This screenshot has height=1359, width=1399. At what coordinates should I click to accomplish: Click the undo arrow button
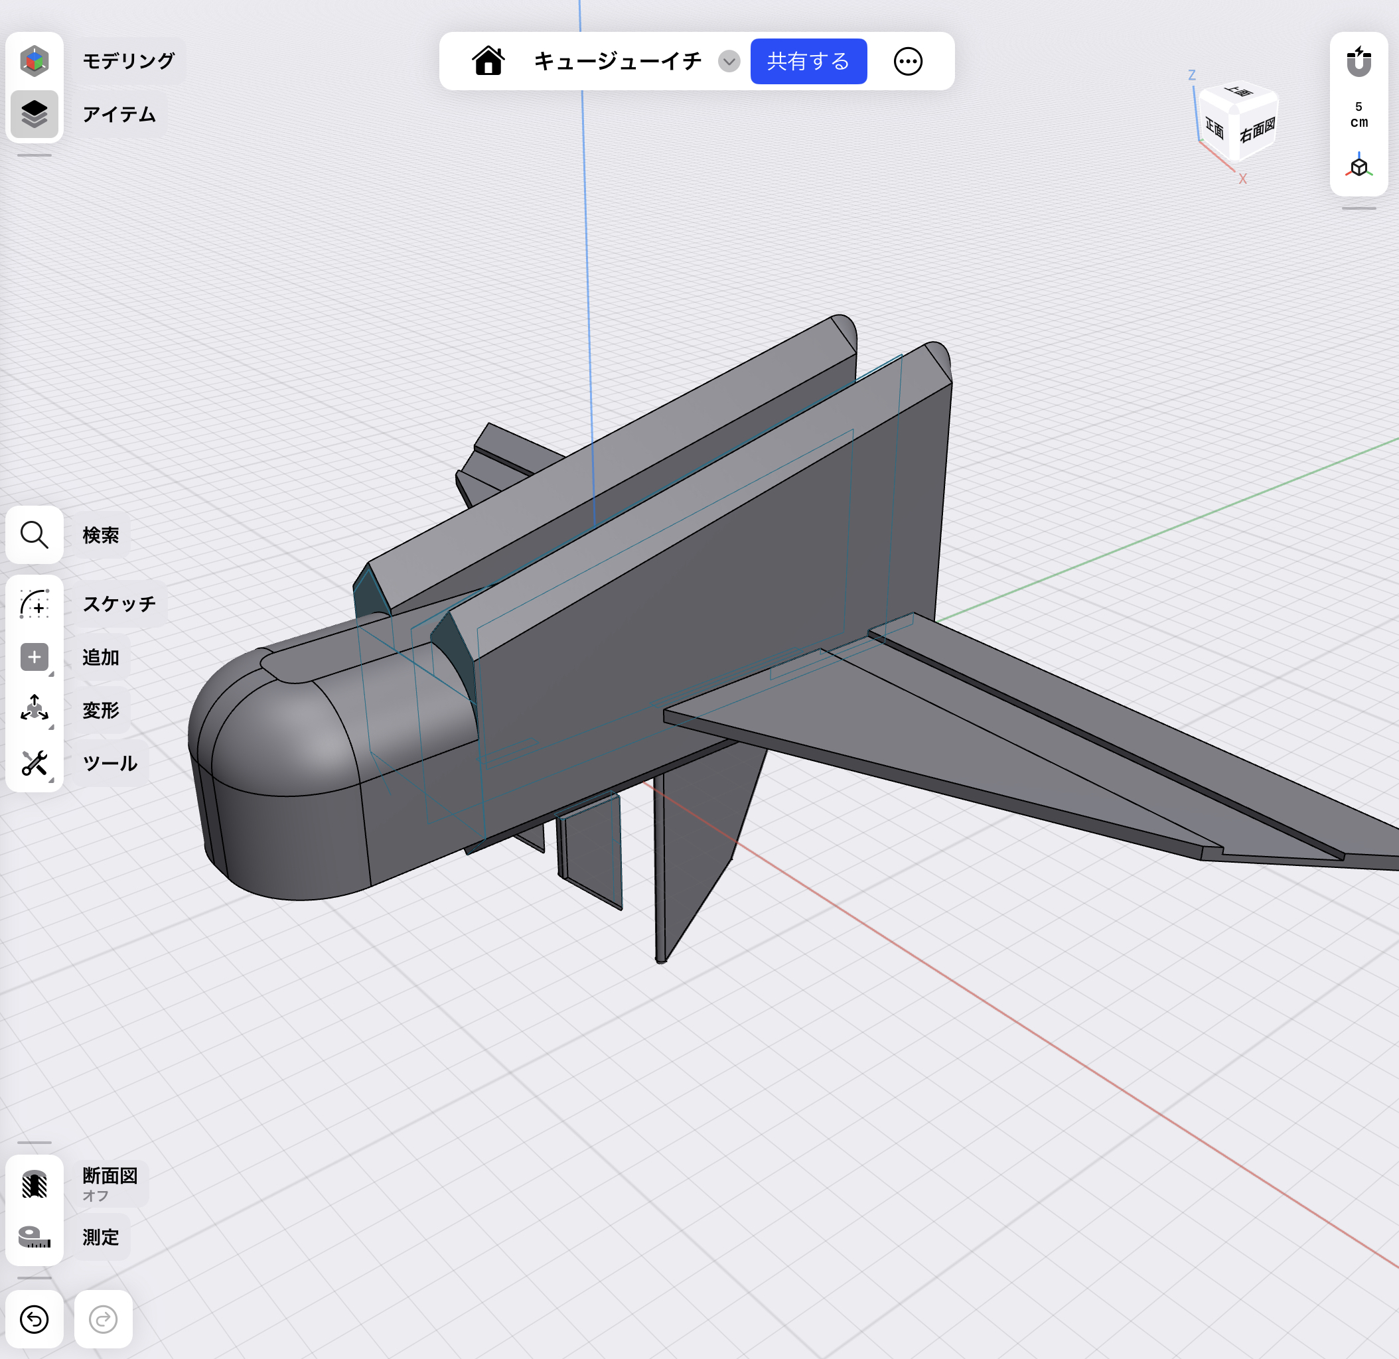tap(35, 1319)
